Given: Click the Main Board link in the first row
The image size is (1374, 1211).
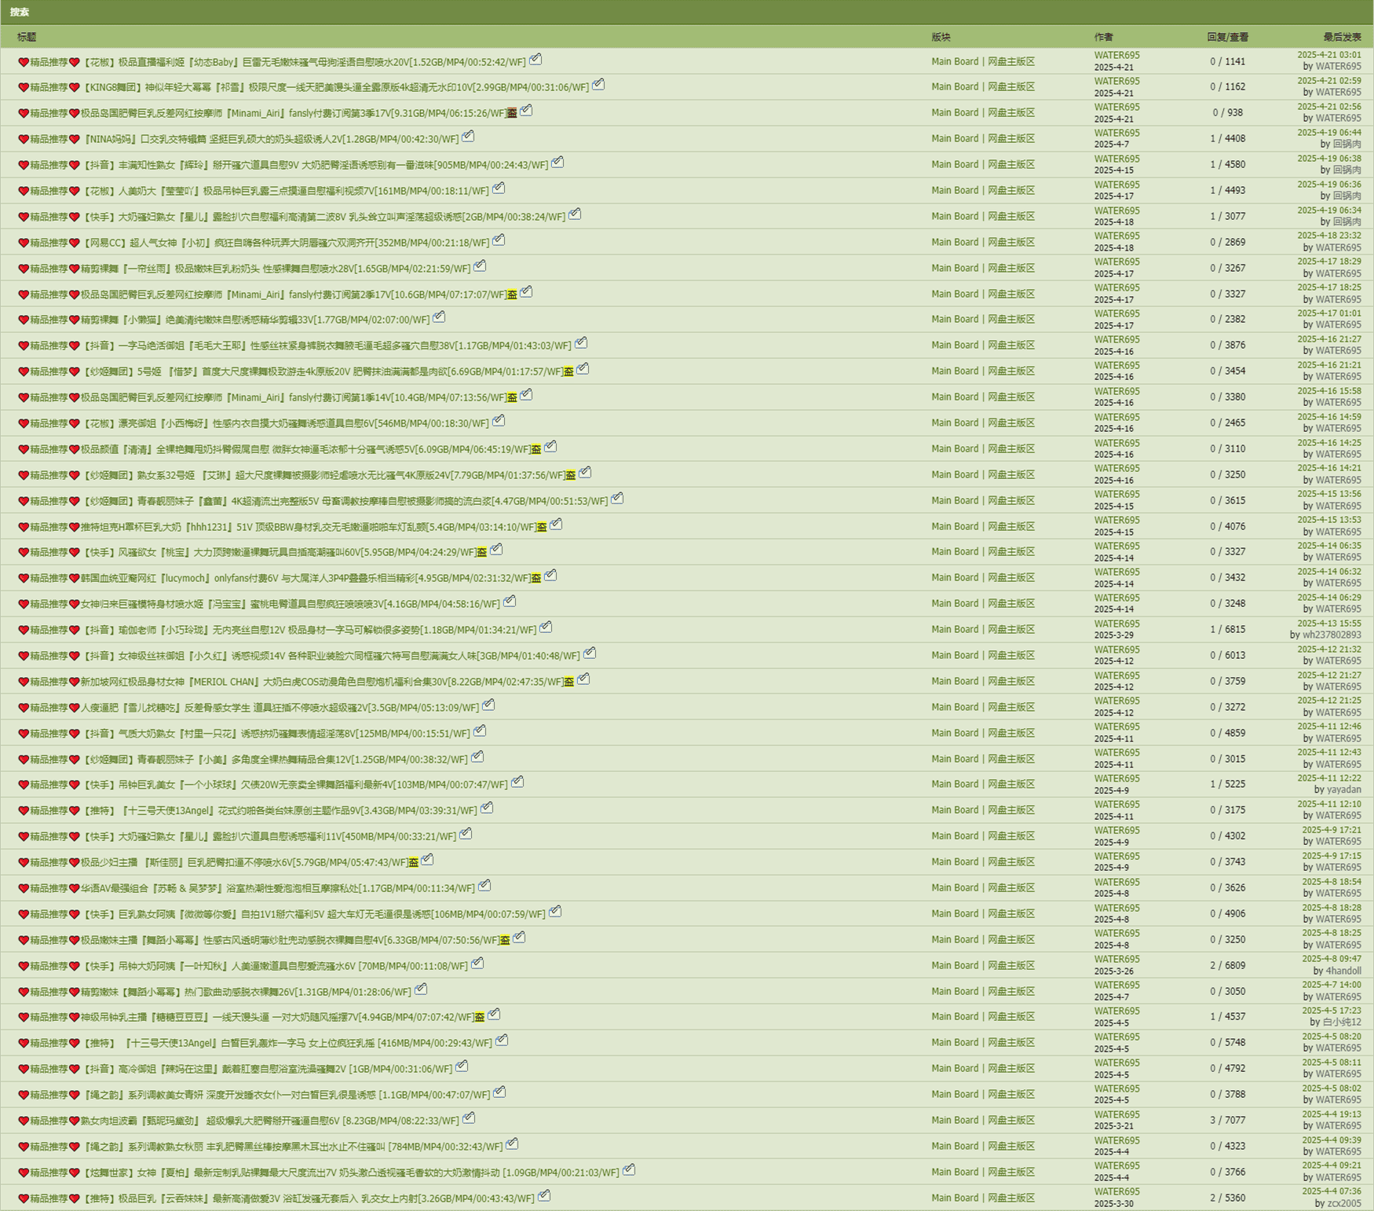Looking at the screenshot, I should (955, 61).
